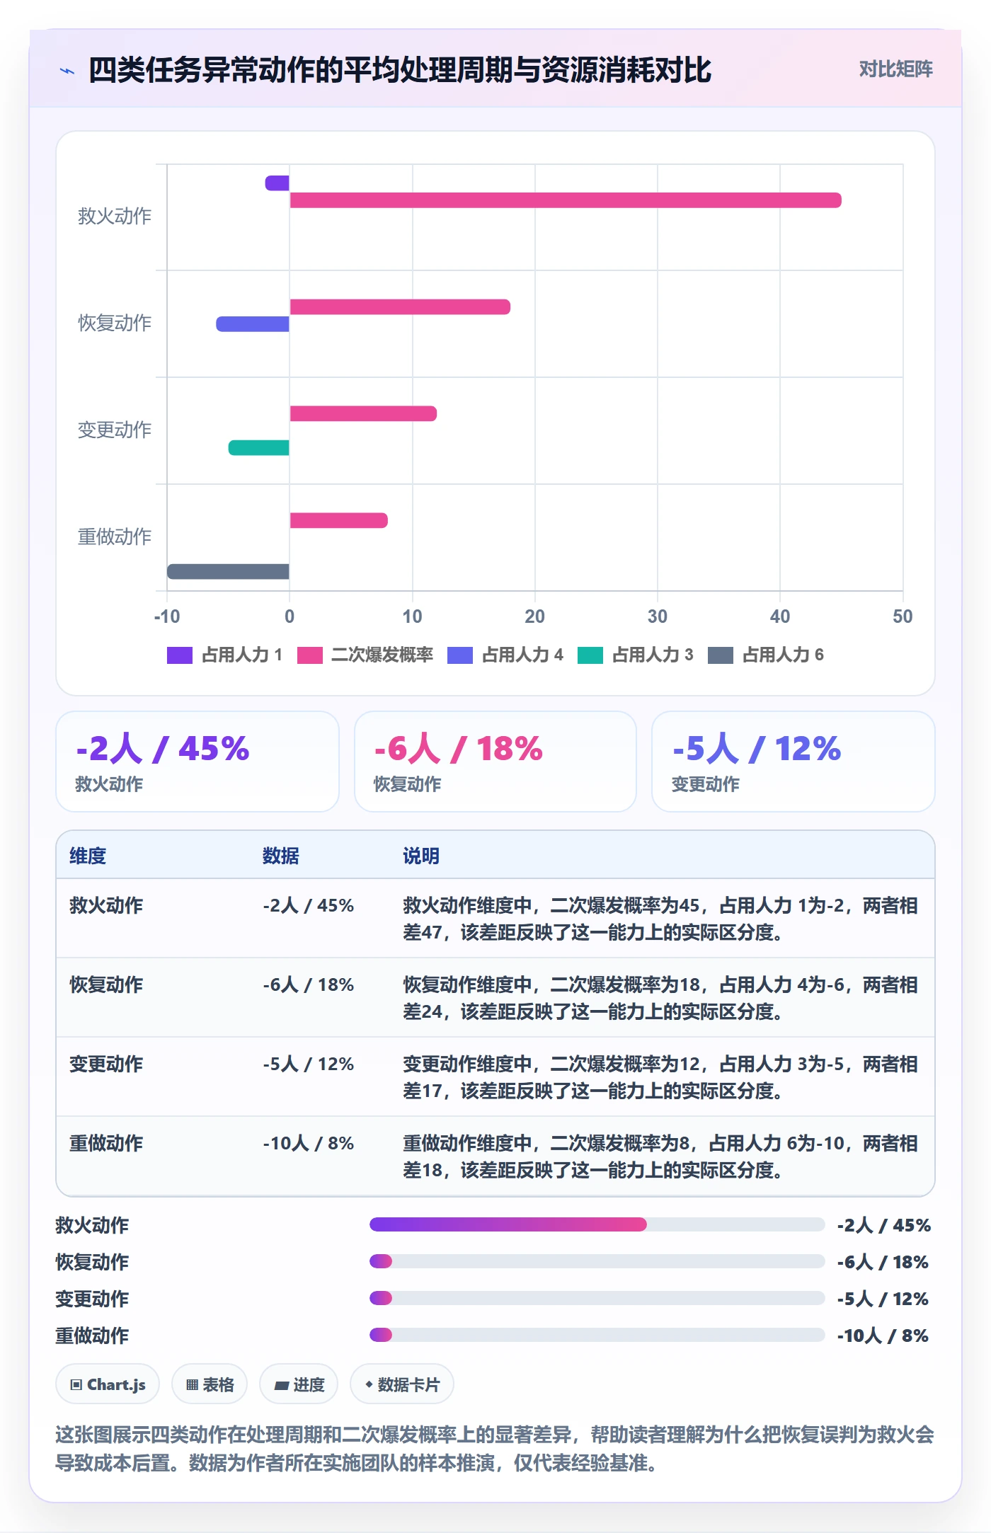Click the 重做动作 progress bar
Screen dimensions: 991x1533
(x=597, y=1335)
